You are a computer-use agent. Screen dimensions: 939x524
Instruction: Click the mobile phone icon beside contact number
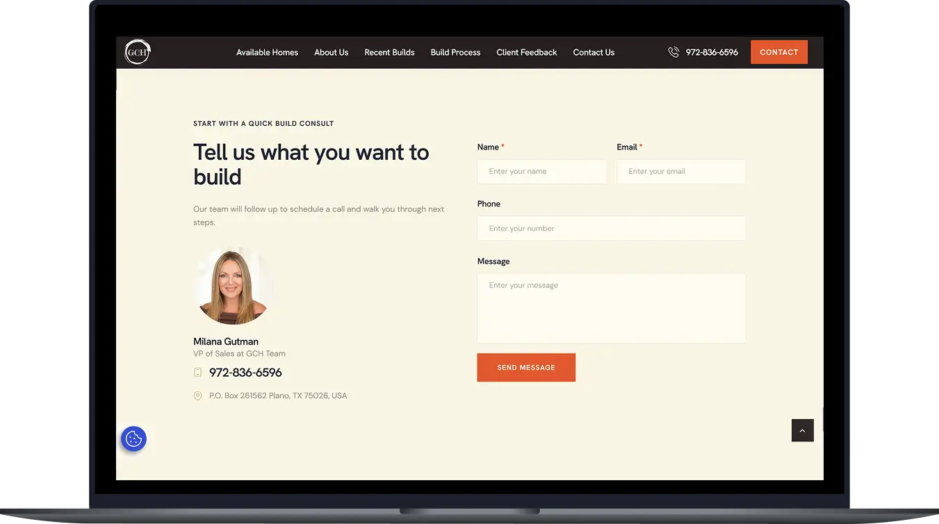click(197, 372)
